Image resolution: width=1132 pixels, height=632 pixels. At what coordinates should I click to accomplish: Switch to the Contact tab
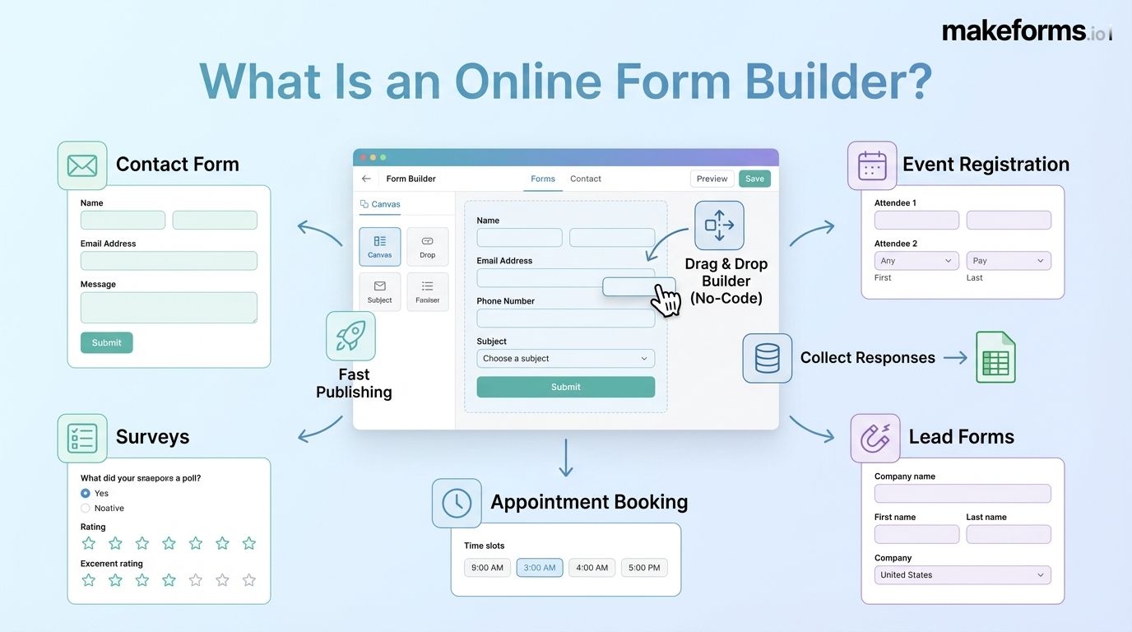(x=585, y=179)
